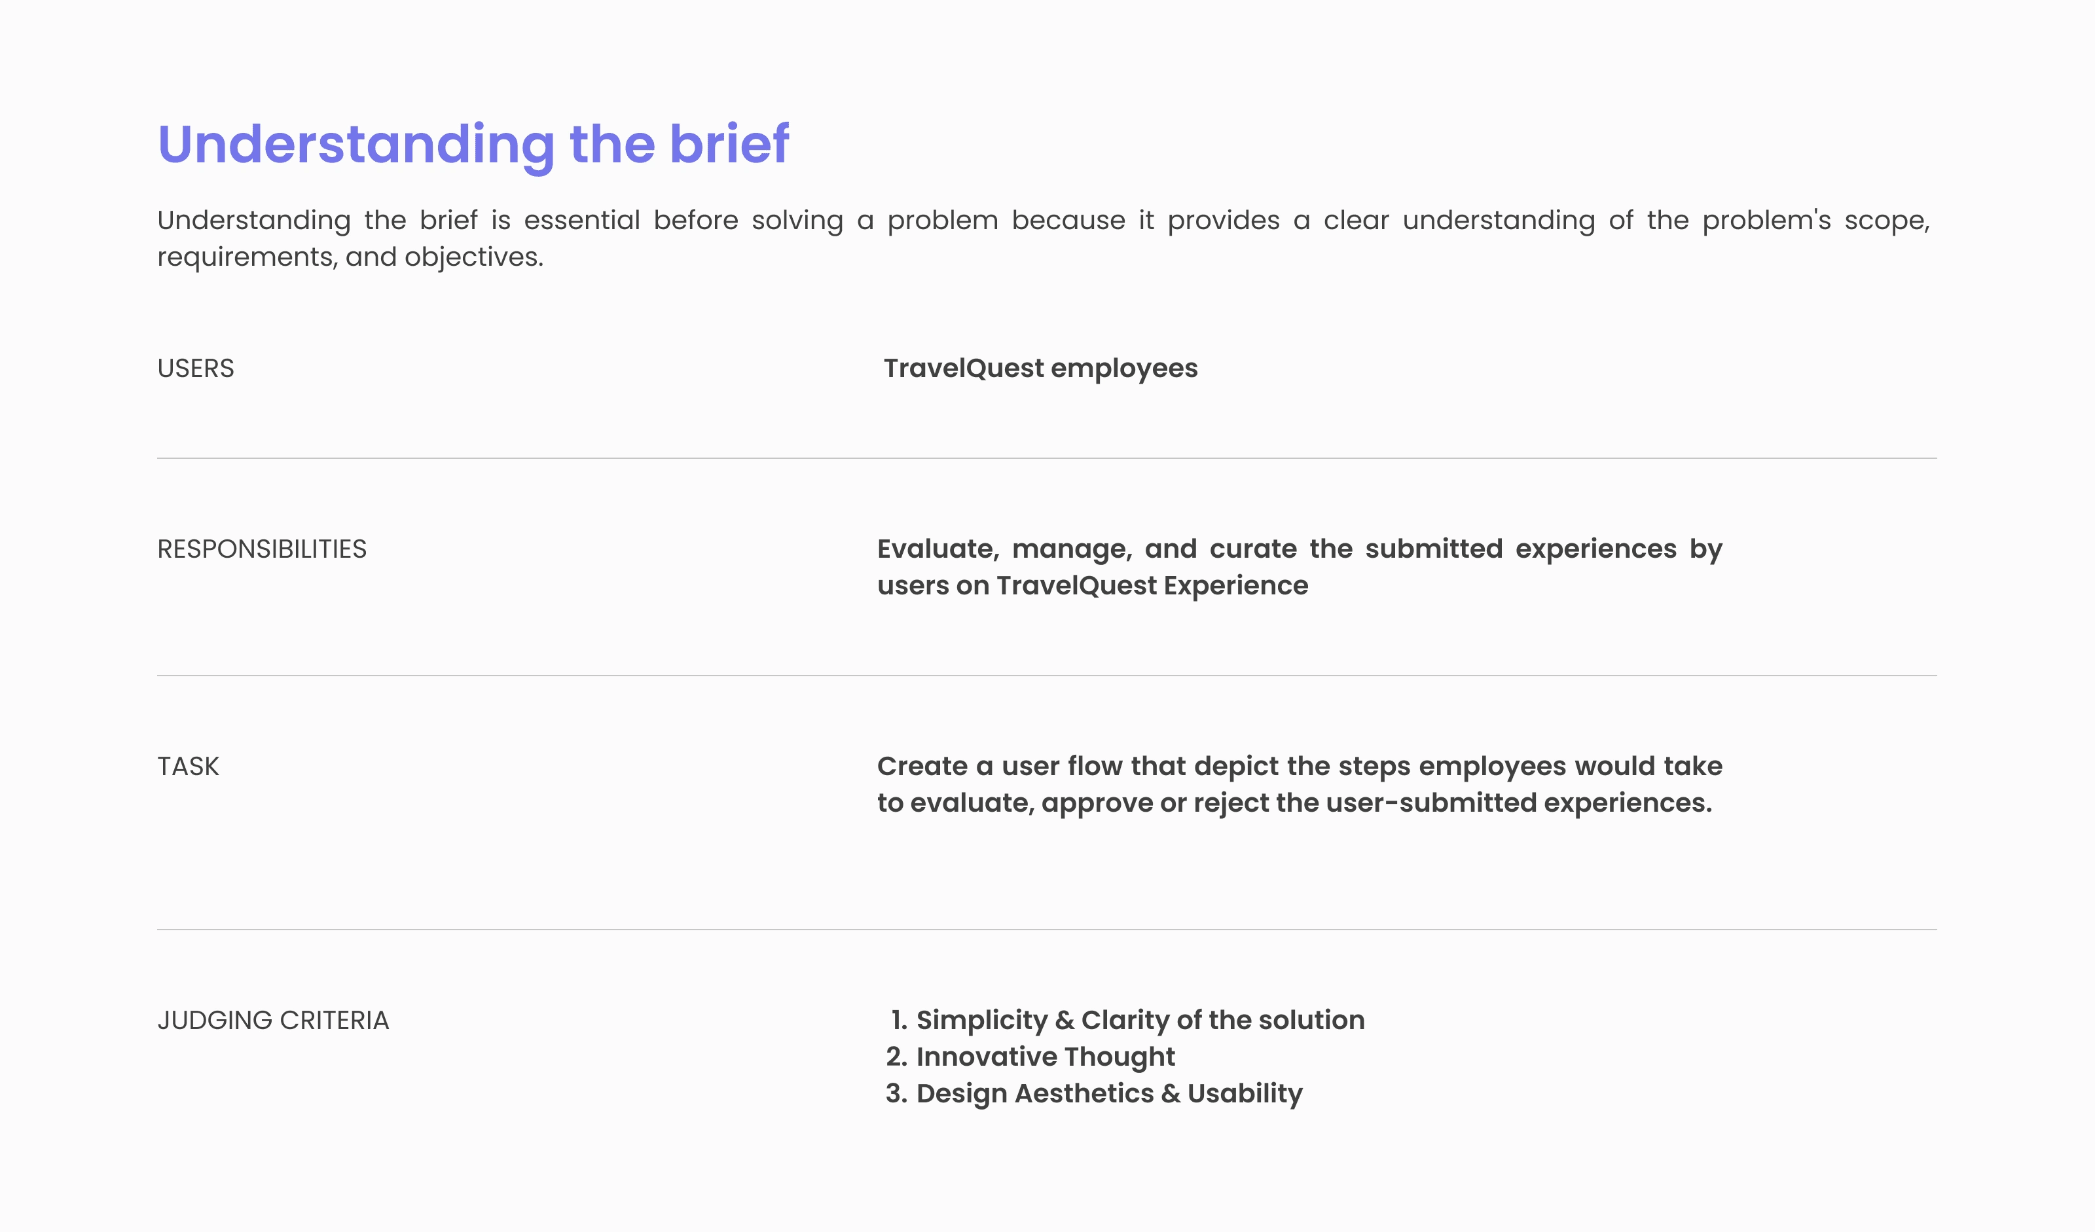The width and height of the screenshot is (2095, 1232).
Task: Select Simplicity & Clarity of the solution
Action: click(1140, 1020)
